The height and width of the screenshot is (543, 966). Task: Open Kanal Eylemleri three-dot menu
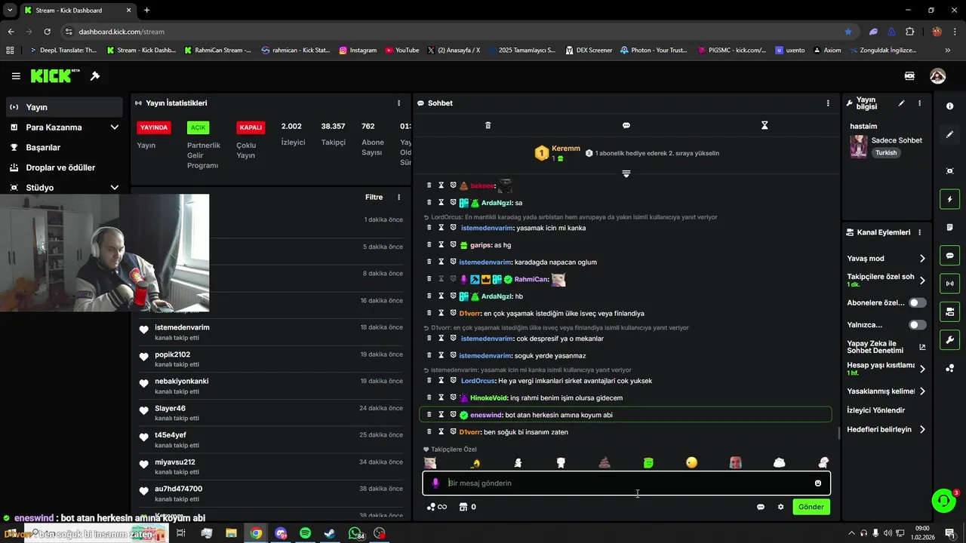(x=919, y=232)
